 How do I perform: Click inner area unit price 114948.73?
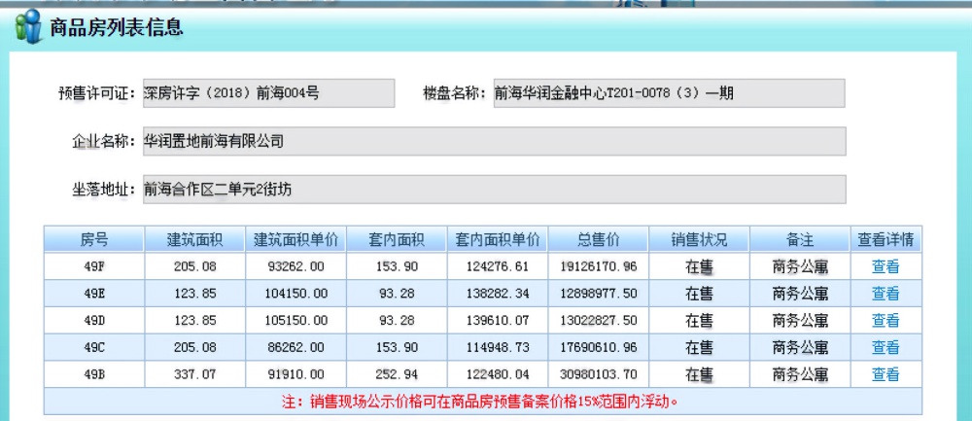[497, 347]
